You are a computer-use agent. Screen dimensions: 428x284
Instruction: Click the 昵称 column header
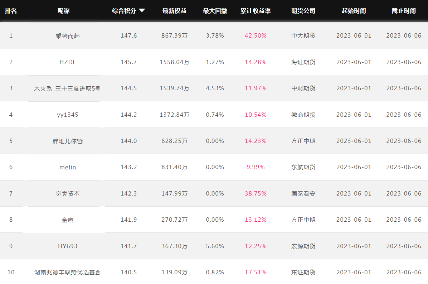64,11
